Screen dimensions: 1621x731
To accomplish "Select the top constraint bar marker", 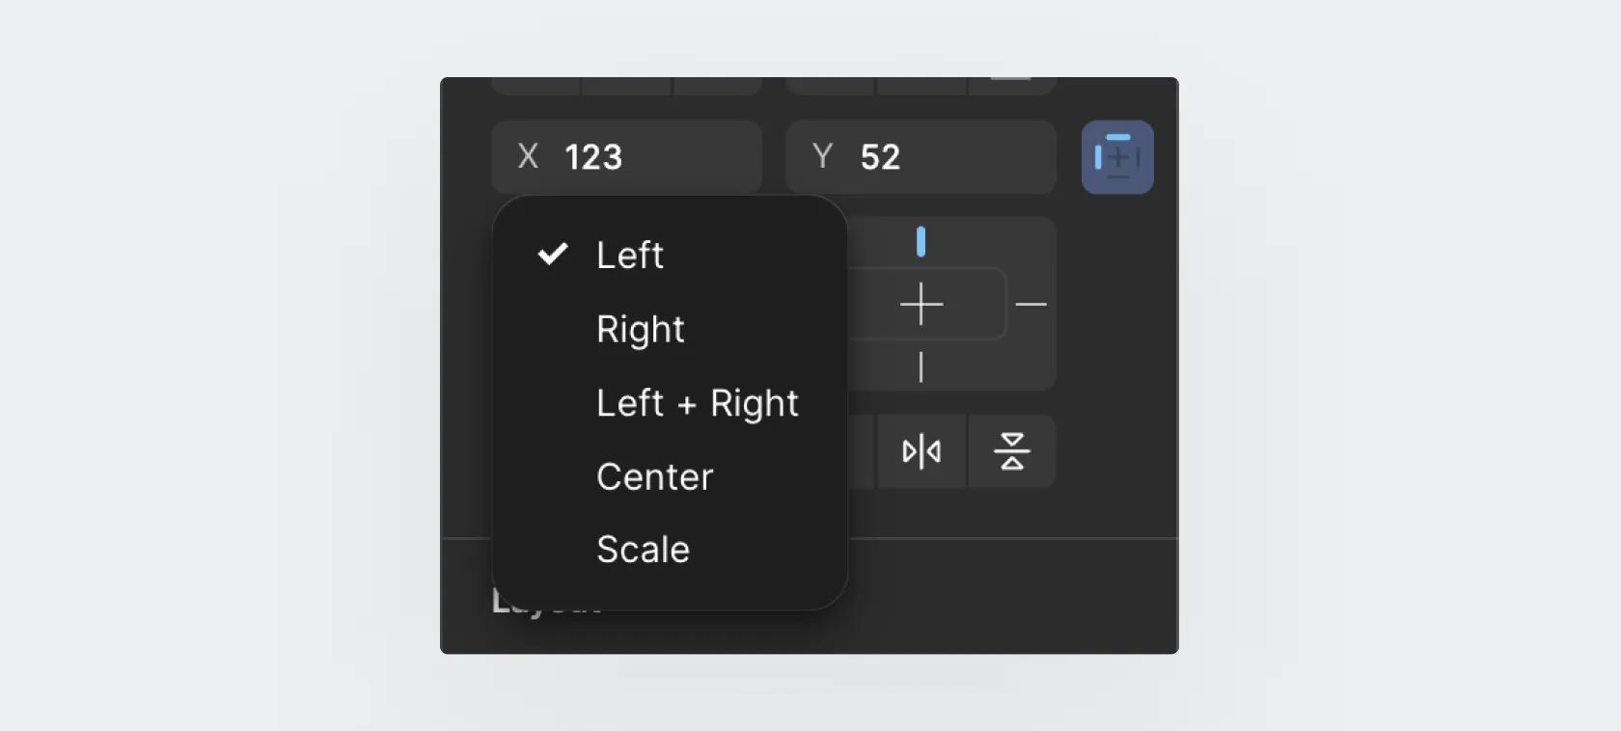I will (x=920, y=242).
